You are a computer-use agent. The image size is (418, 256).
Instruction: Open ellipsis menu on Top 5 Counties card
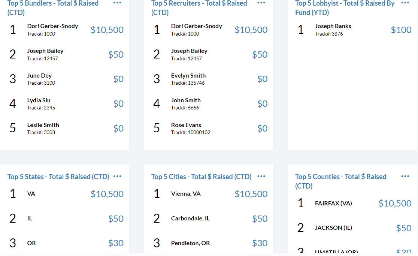tap(405, 176)
